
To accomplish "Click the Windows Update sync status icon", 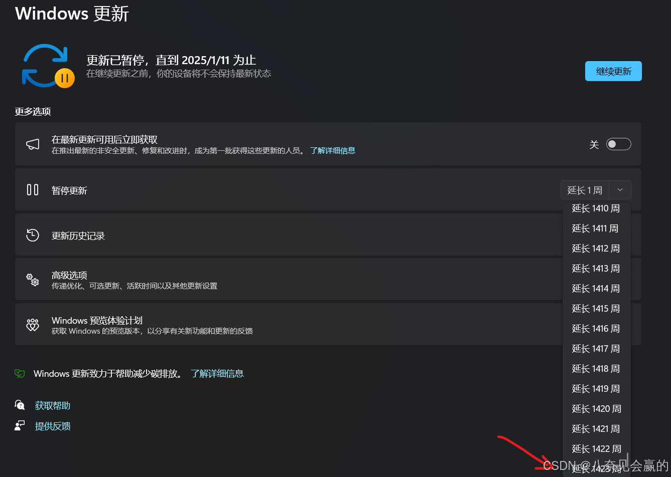I will coord(48,66).
